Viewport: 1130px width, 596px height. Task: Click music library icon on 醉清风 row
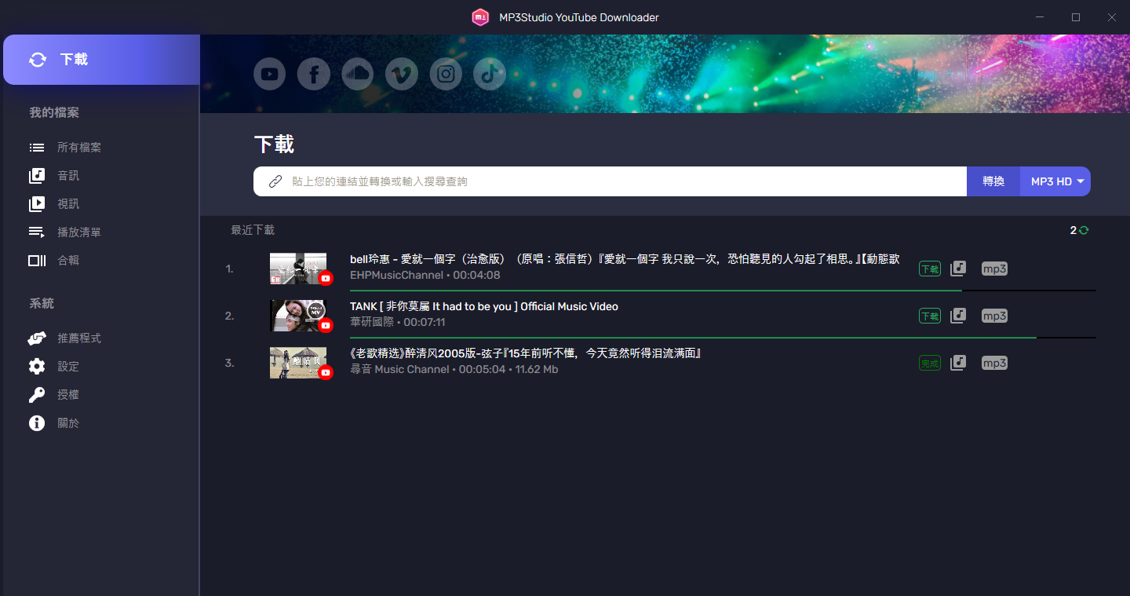pos(958,363)
